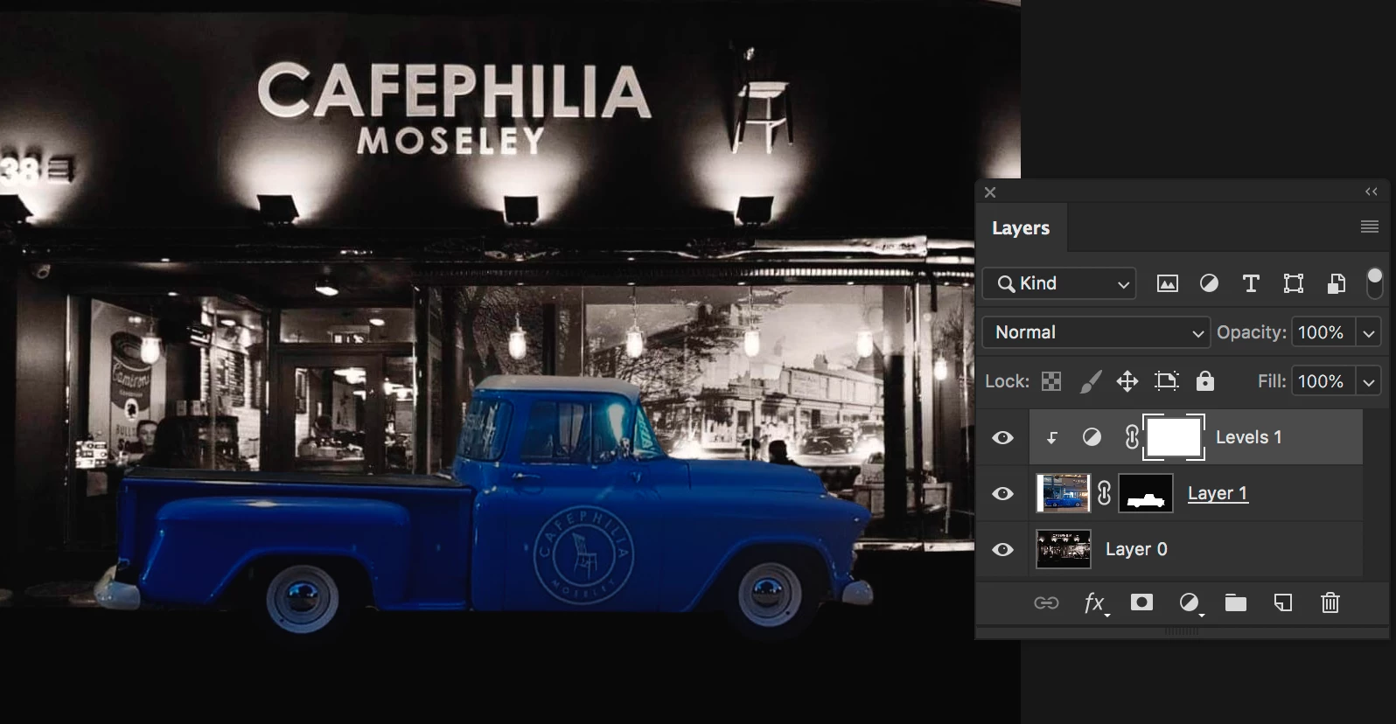Filter layers by type layers icon
Viewport: 1396px width, 724px height.
click(x=1251, y=283)
